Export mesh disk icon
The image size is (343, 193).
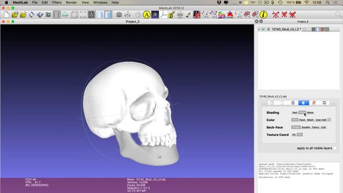click(x=40, y=14)
